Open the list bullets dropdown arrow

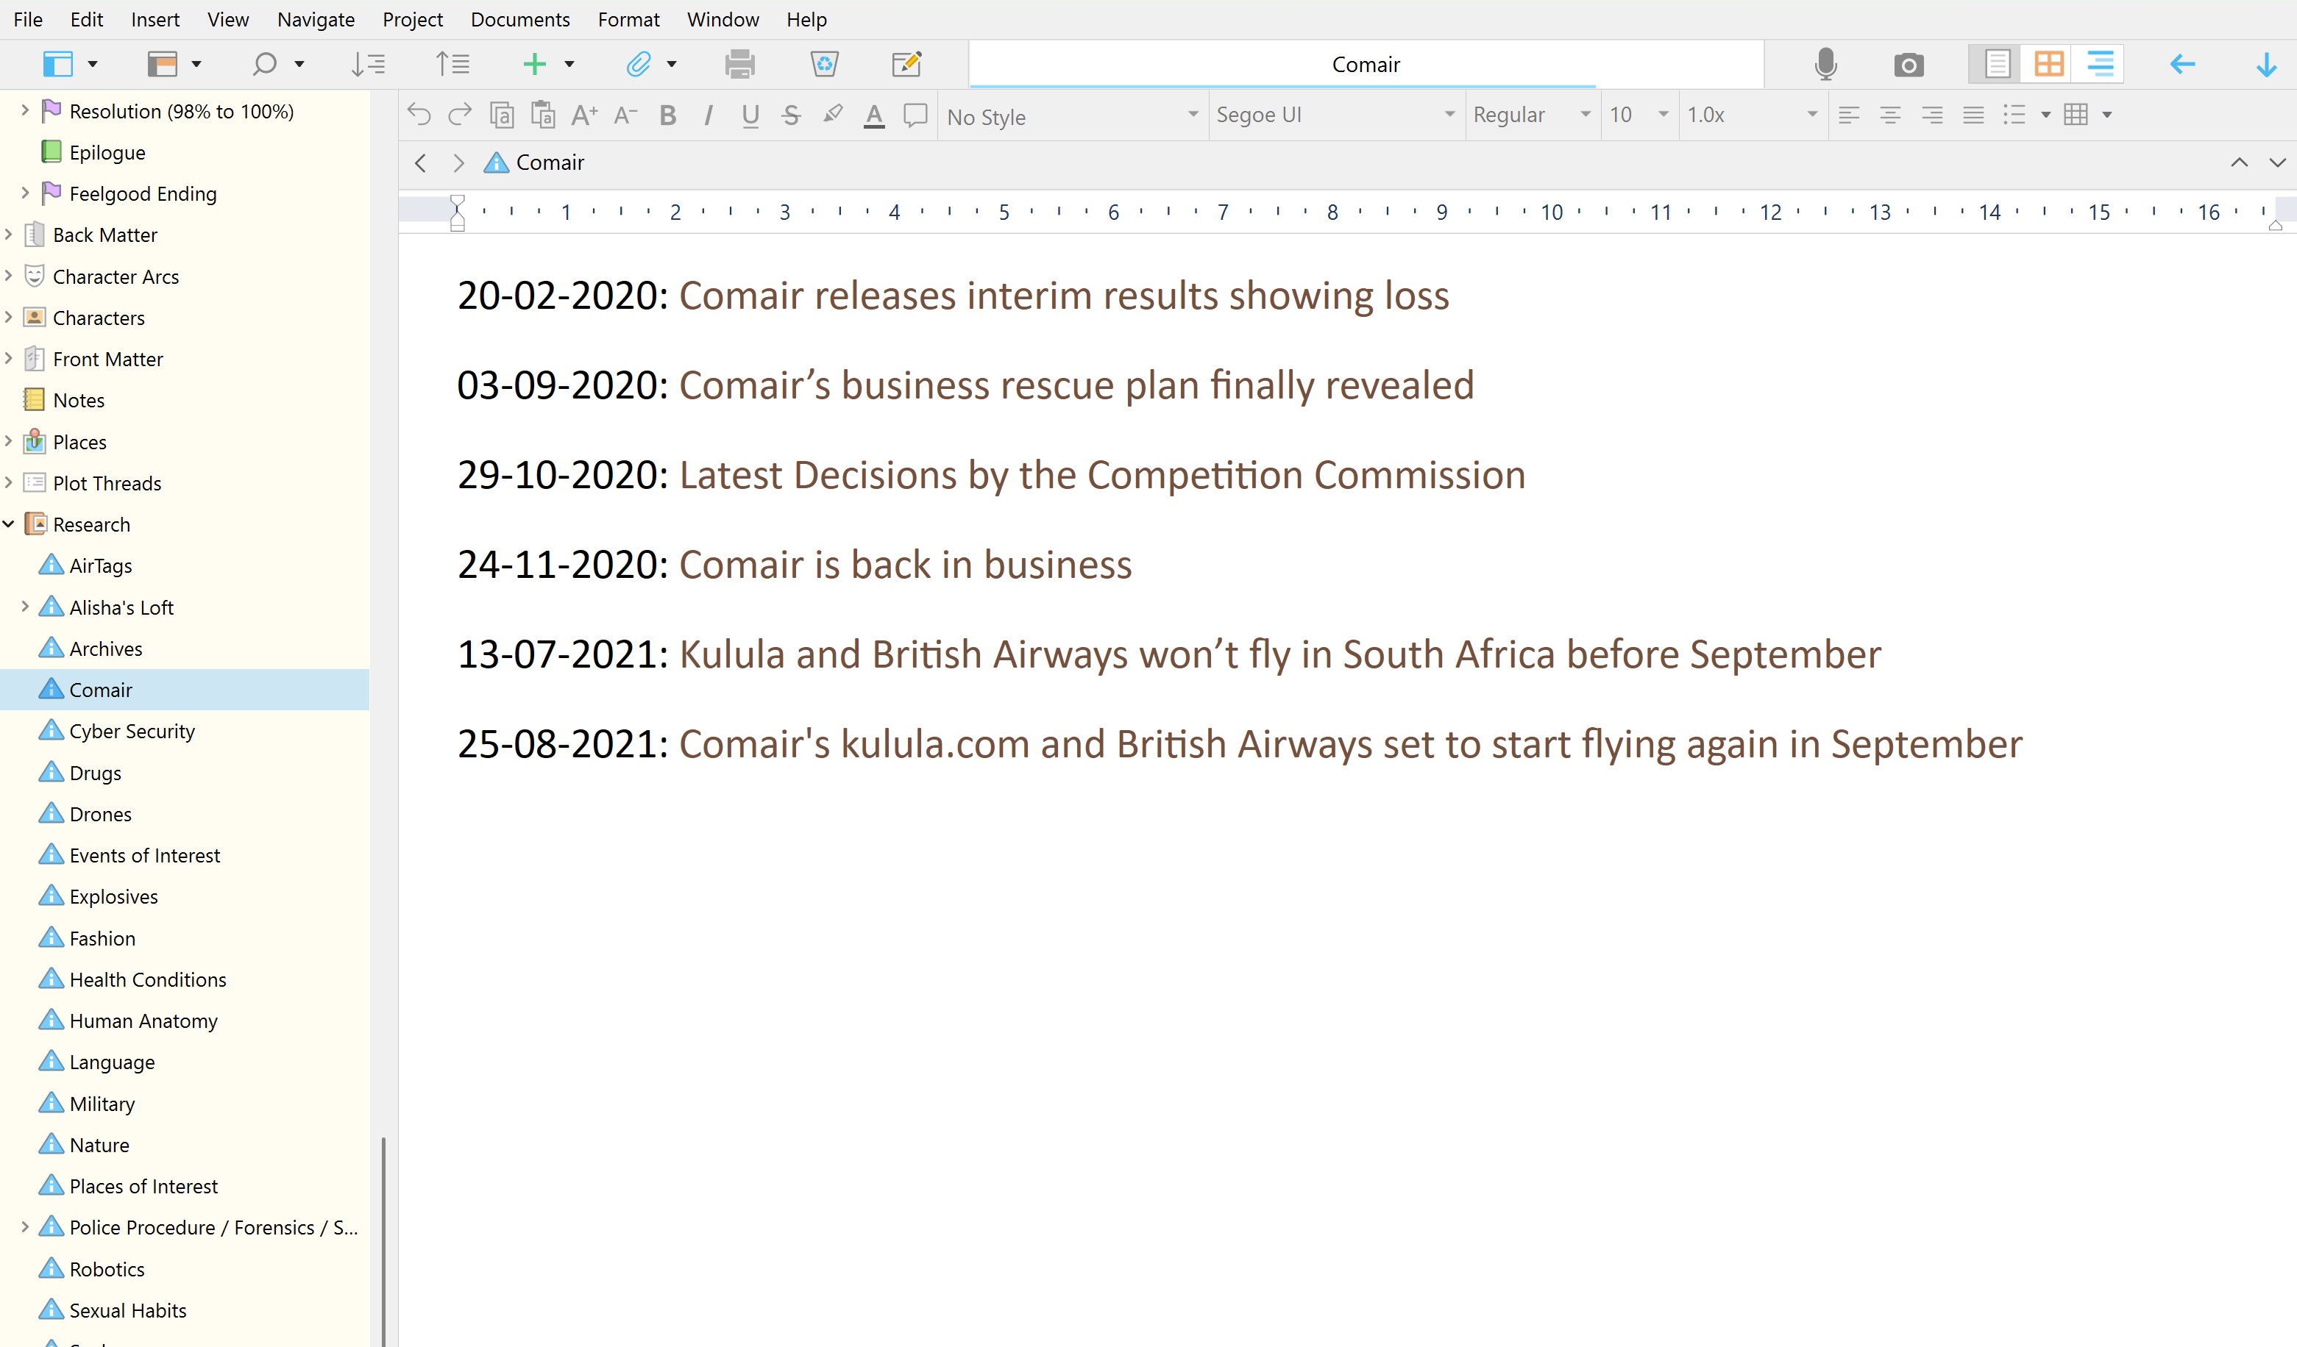[x=2045, y=115]
